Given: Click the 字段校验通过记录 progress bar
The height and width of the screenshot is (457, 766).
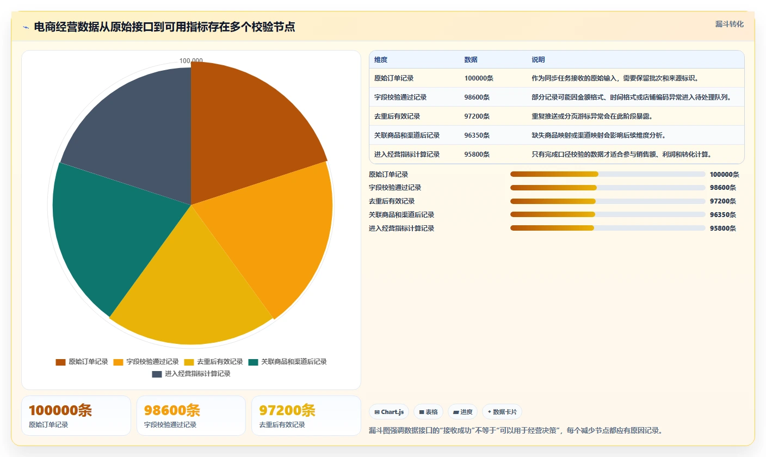Looking at the screenshot, I should click(x=608, y=188).
